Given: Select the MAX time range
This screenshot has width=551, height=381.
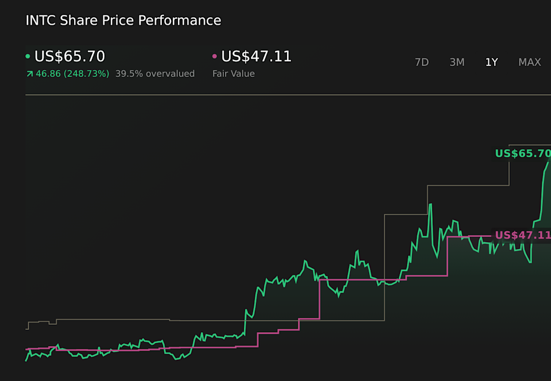Looking at the screenshot, I should coord(529,62).
